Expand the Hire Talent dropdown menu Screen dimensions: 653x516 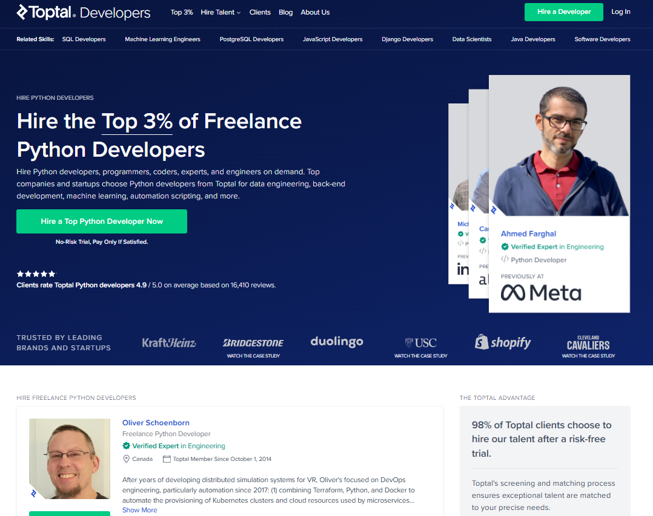(220, 12)
